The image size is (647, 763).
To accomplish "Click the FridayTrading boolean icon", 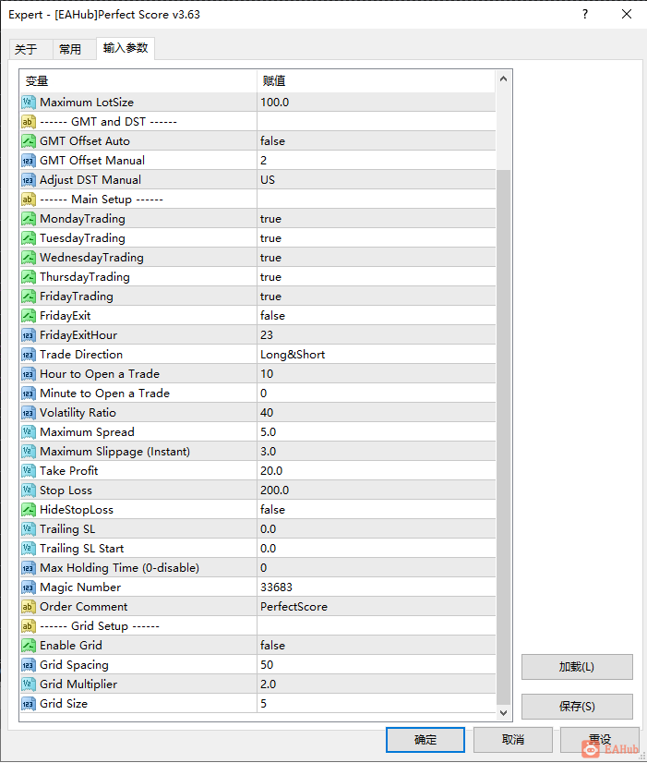I will (x=29, y=297).
